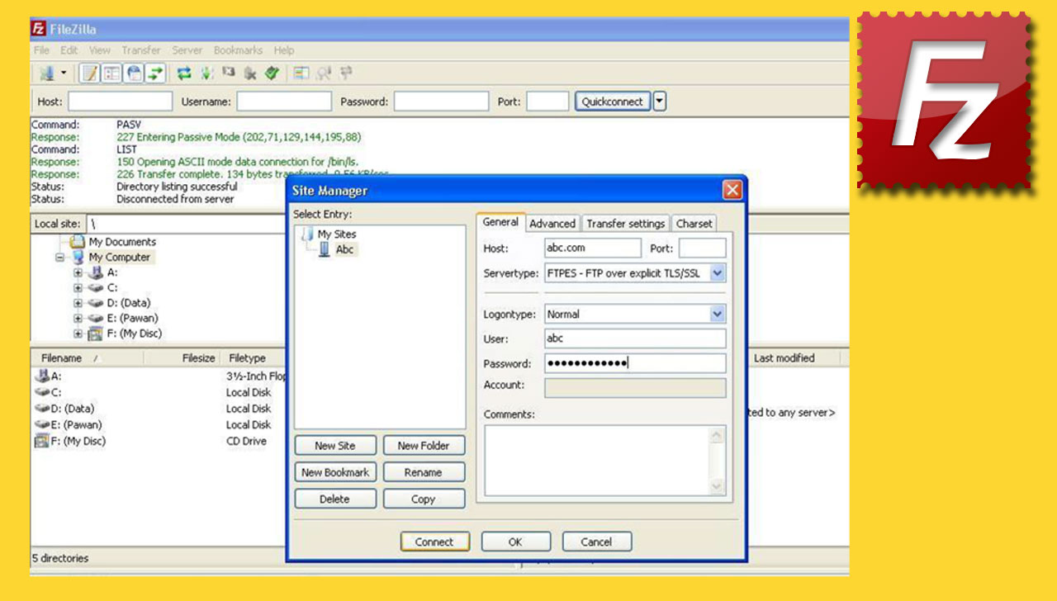The image size is (1057, 601).
Task: Click Connect in Site Manager
Action: pos(435,542)
